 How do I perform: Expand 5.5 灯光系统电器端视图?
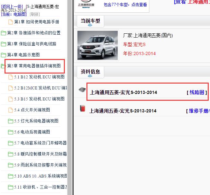[x=36, y=121]
